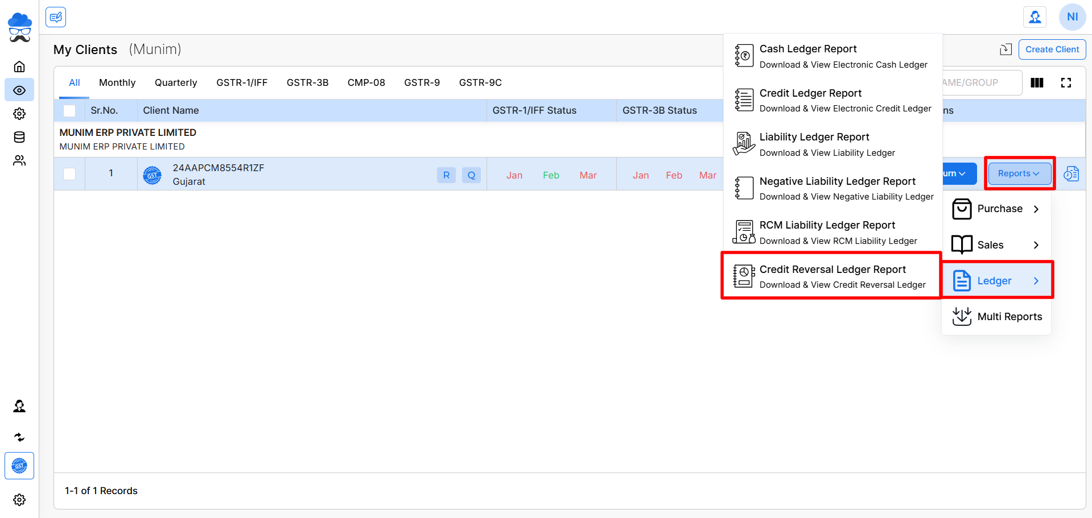Click the GST badge icon at sidebar bottom
1092x518 pixels.
[x=19, y=466]
